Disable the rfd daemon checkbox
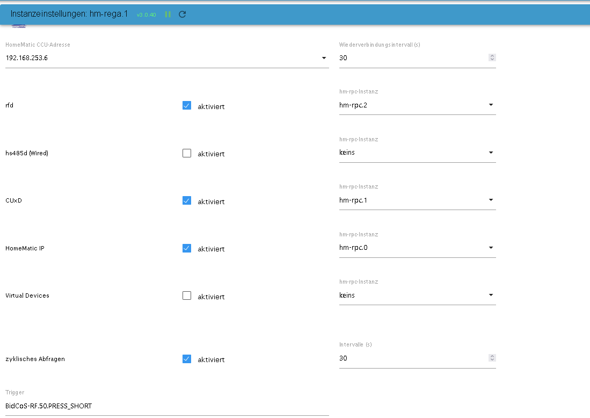The image size is (590, 418). (187, 106)
